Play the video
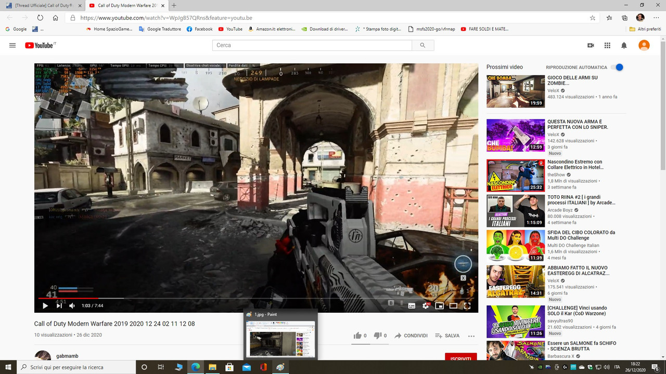 [x=45, y=306]
